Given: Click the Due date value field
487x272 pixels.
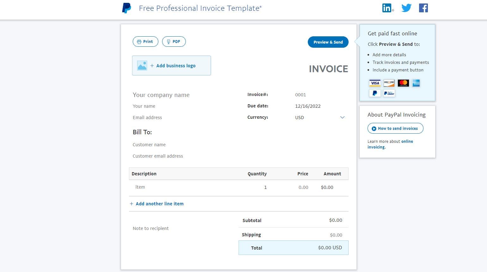Looking at the screenshot, I should click(308, 106).
